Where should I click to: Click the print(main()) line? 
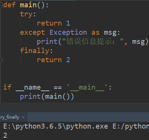click(47, 97)
